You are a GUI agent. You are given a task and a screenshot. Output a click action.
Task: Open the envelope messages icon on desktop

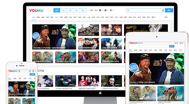point(105,10)
